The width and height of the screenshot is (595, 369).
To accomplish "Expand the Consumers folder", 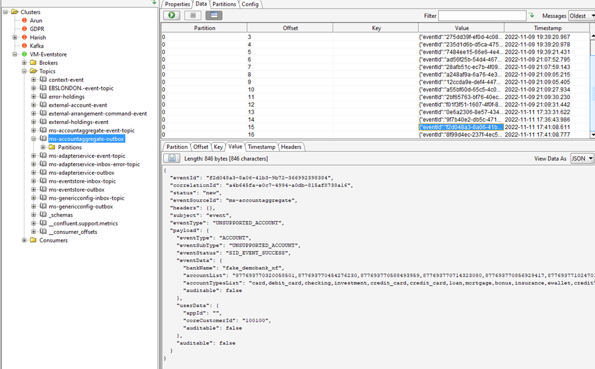I will pos(24,240).
